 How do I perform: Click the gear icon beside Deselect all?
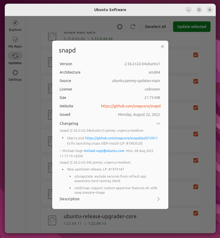[120, 27]
